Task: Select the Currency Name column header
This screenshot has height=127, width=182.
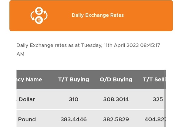Action: tap(29, 80)
